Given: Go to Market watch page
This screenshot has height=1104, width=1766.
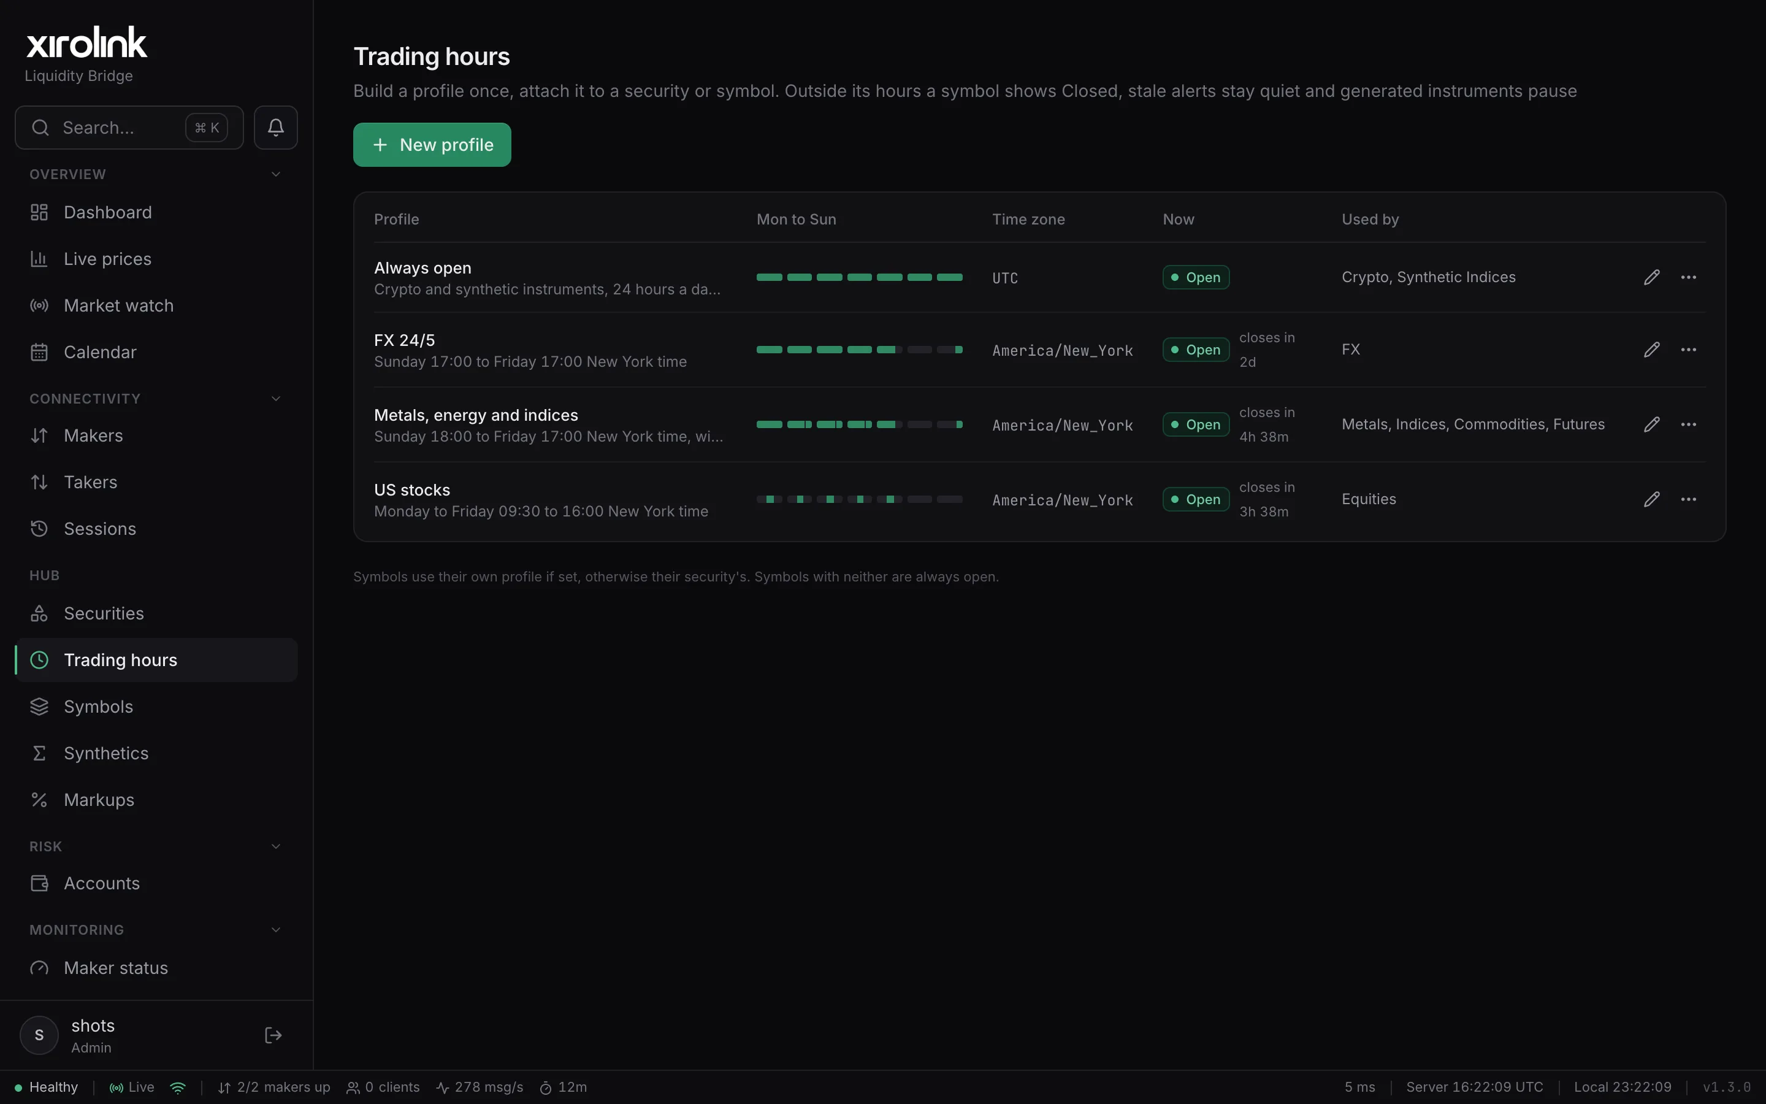Looking at the screenshot, I should coord(156,306).
